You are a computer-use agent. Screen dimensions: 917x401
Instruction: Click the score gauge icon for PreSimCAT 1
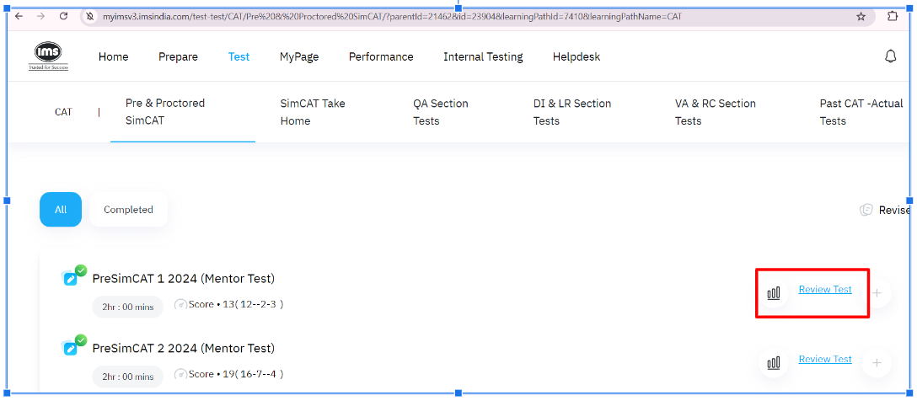[x=180, y=305]
